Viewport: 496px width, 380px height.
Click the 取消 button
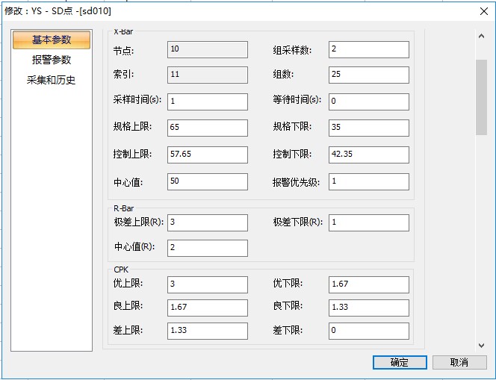pyautogui.click(x=459, y=362)
